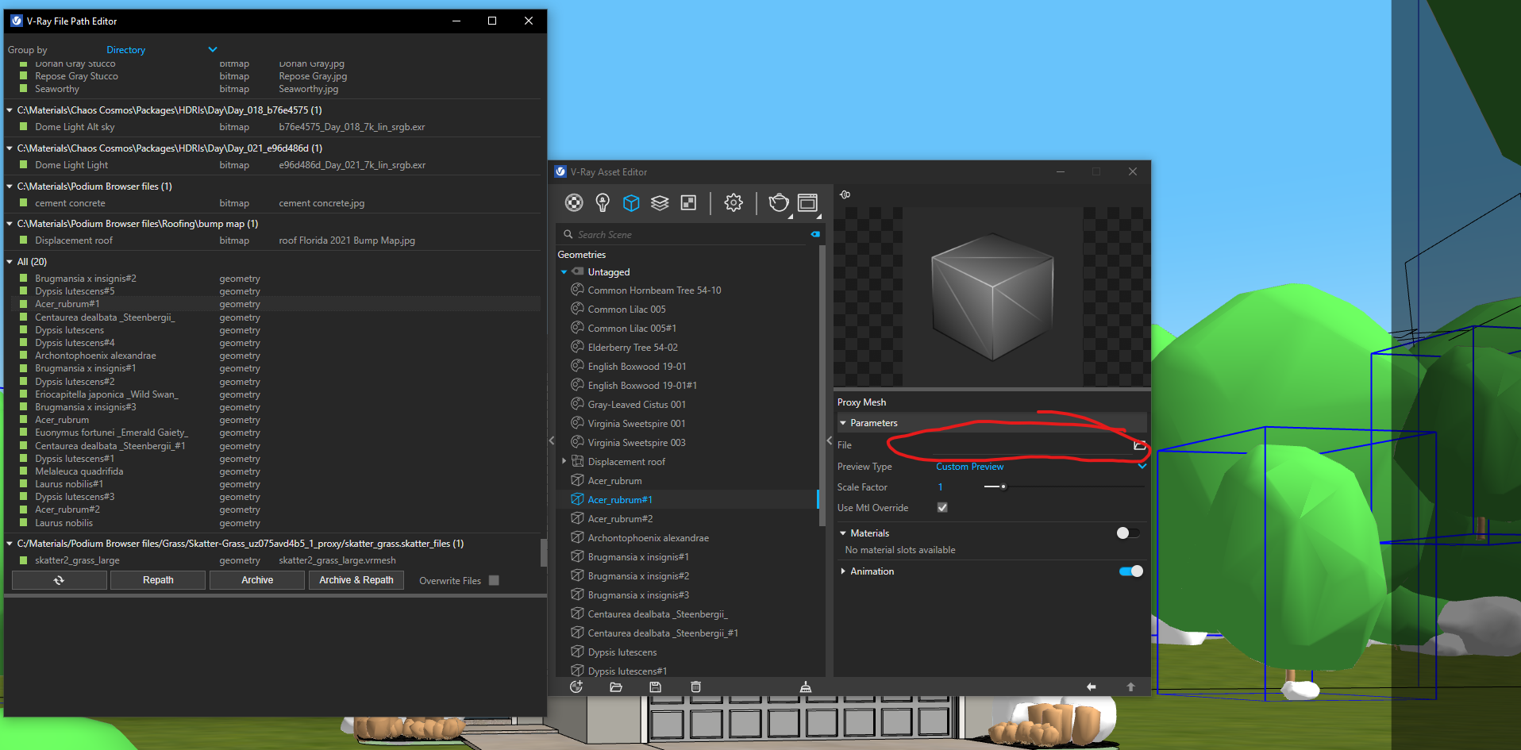The width and height of the screenshot is (1521, 750).
Task: Collapse the Podium Browser files (1) group
Action: 10,187
